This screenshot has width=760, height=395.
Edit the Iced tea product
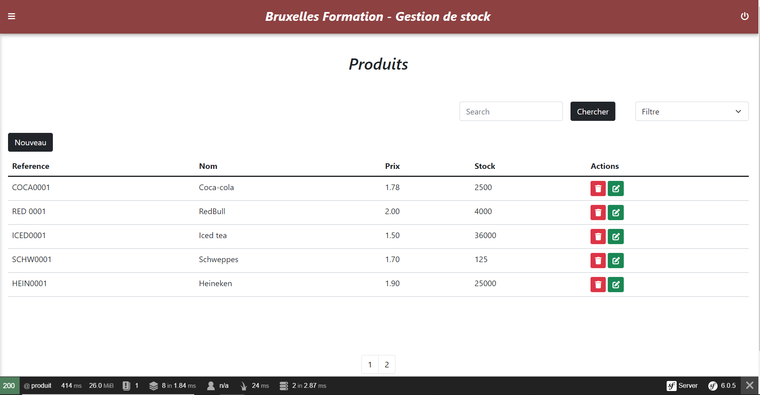[x=616, y=236]
